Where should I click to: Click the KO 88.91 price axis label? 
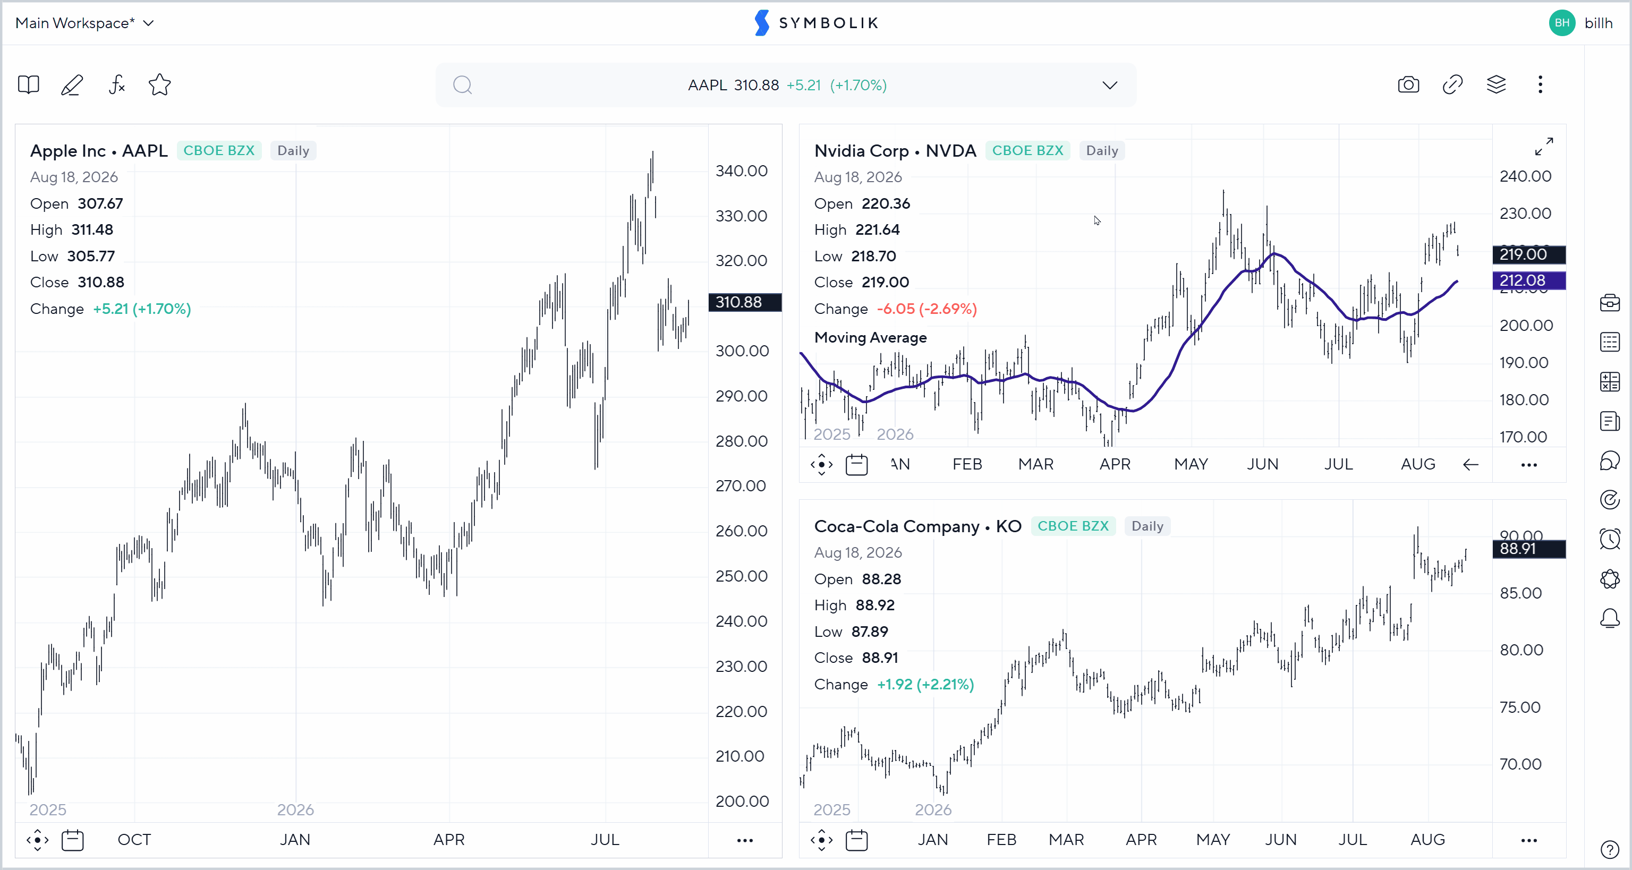1529,549
